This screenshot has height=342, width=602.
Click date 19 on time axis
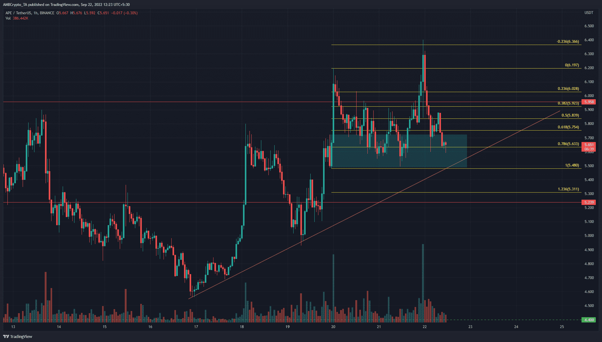point(288,327)
